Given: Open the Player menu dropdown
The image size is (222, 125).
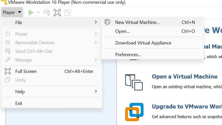Looking at the screenshot, I should tap(12, 12).
